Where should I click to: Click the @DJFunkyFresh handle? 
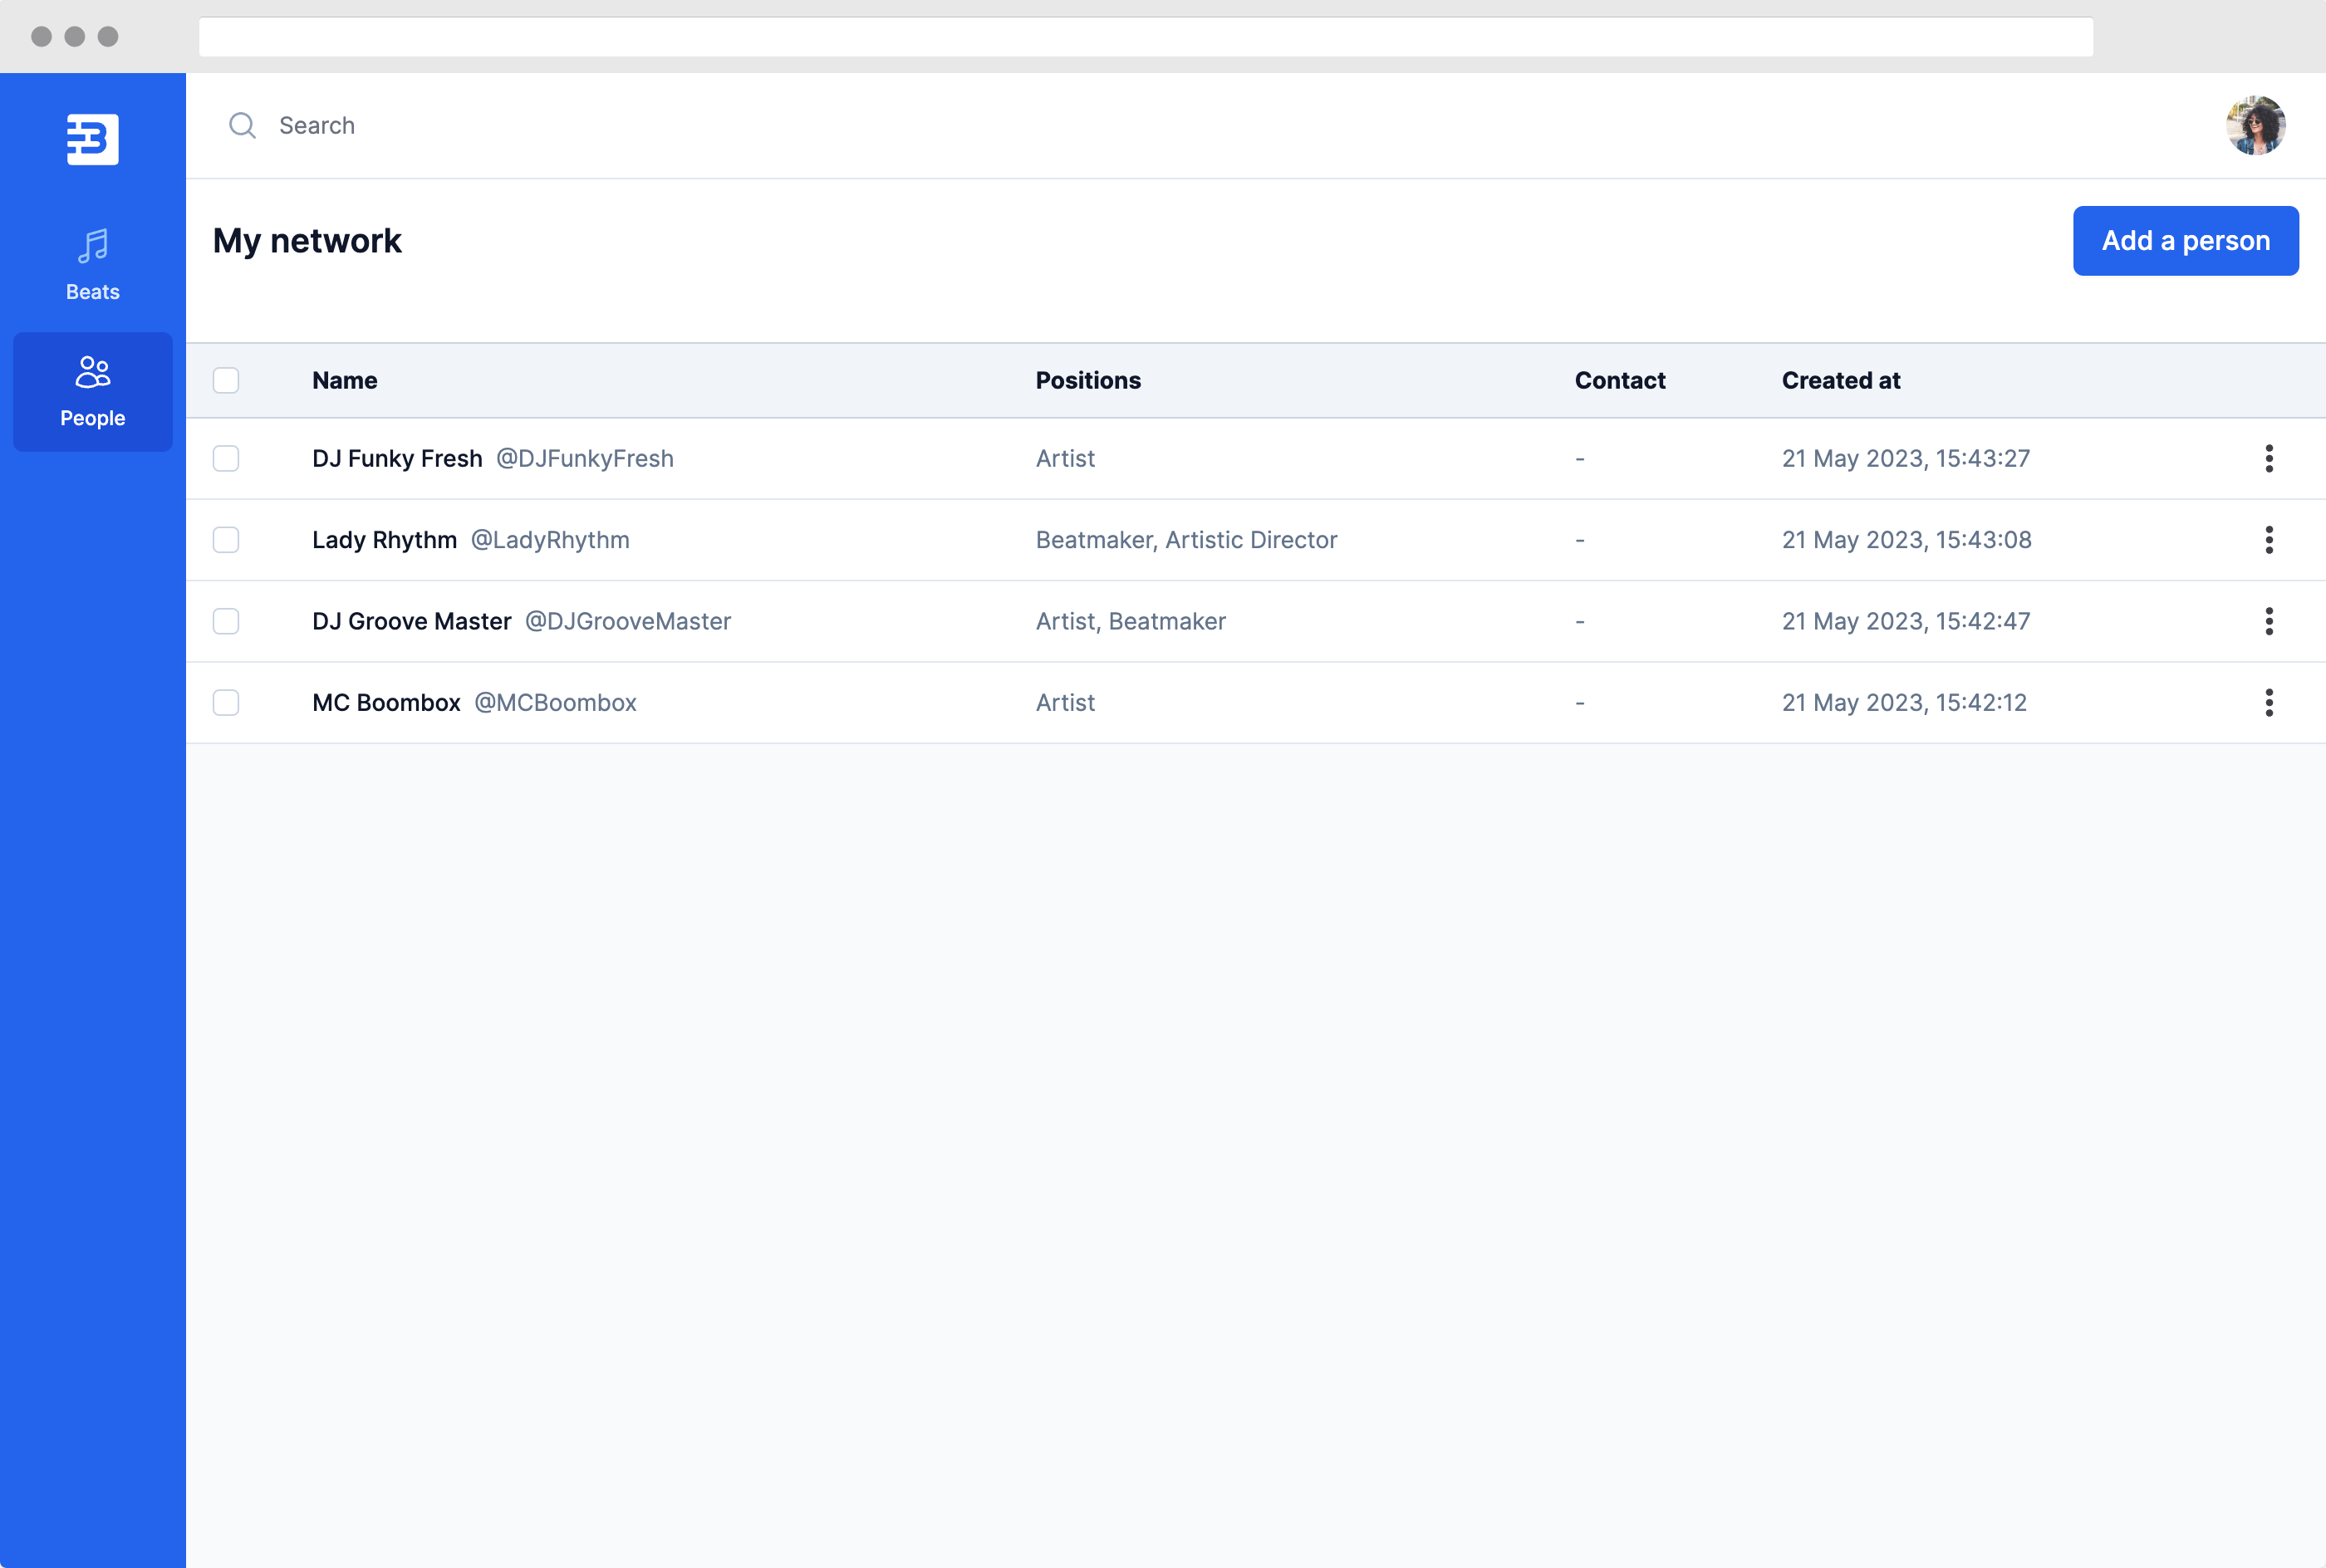point(585,458)
